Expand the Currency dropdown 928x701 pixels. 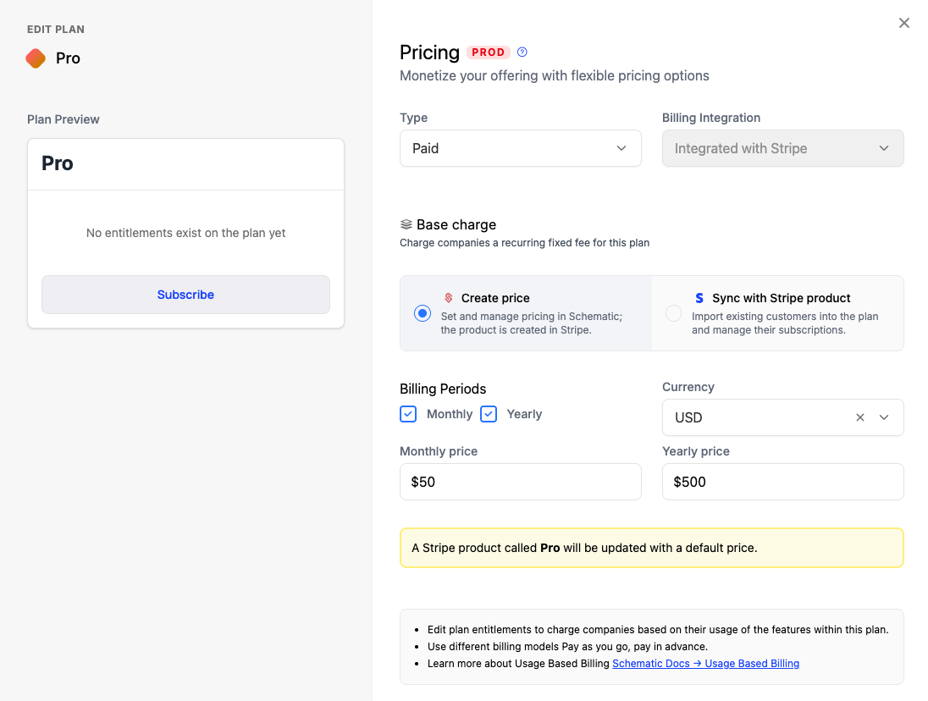[884, 417]
